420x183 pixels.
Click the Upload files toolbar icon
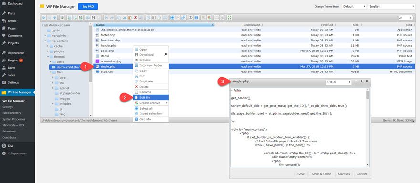click(80, 17)
